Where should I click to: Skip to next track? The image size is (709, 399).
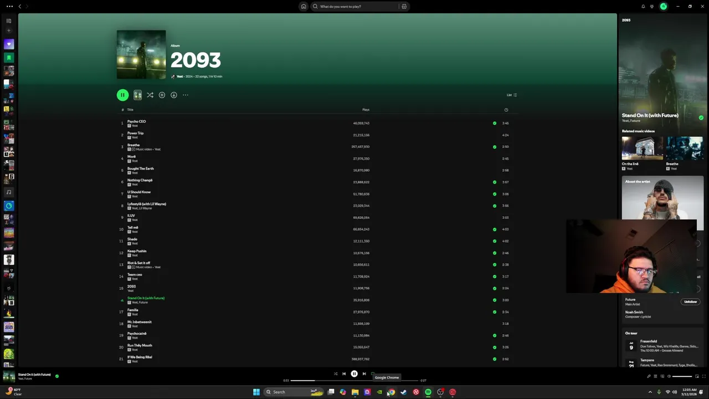pos(364,374)
